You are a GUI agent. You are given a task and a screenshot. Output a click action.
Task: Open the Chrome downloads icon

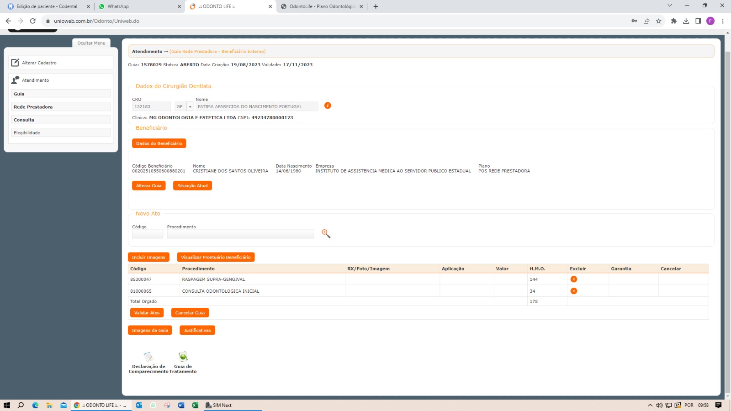pyautogui.click(x=686, y=21)
